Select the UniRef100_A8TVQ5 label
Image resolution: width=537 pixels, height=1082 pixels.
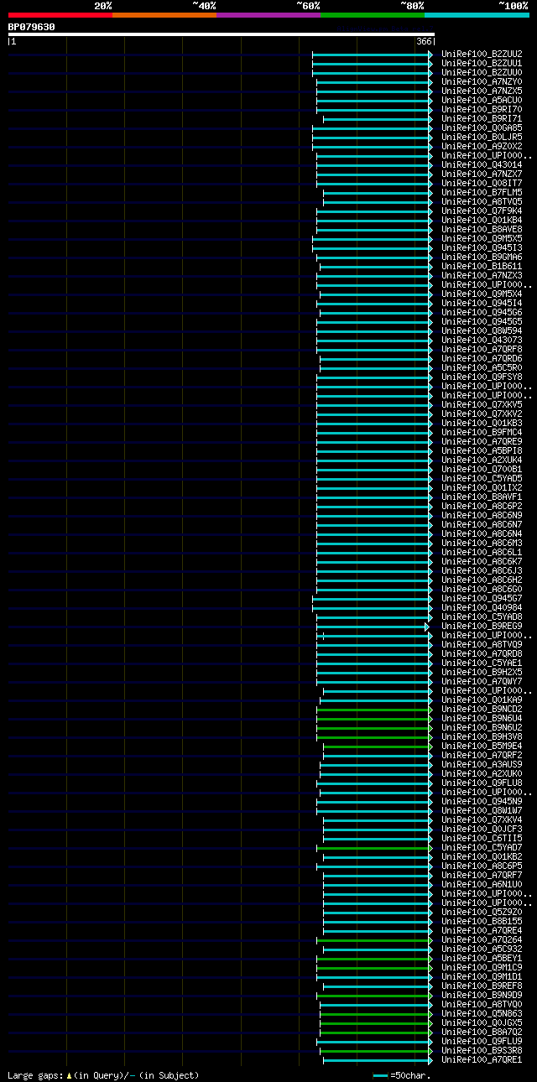[x=482, y=201]
